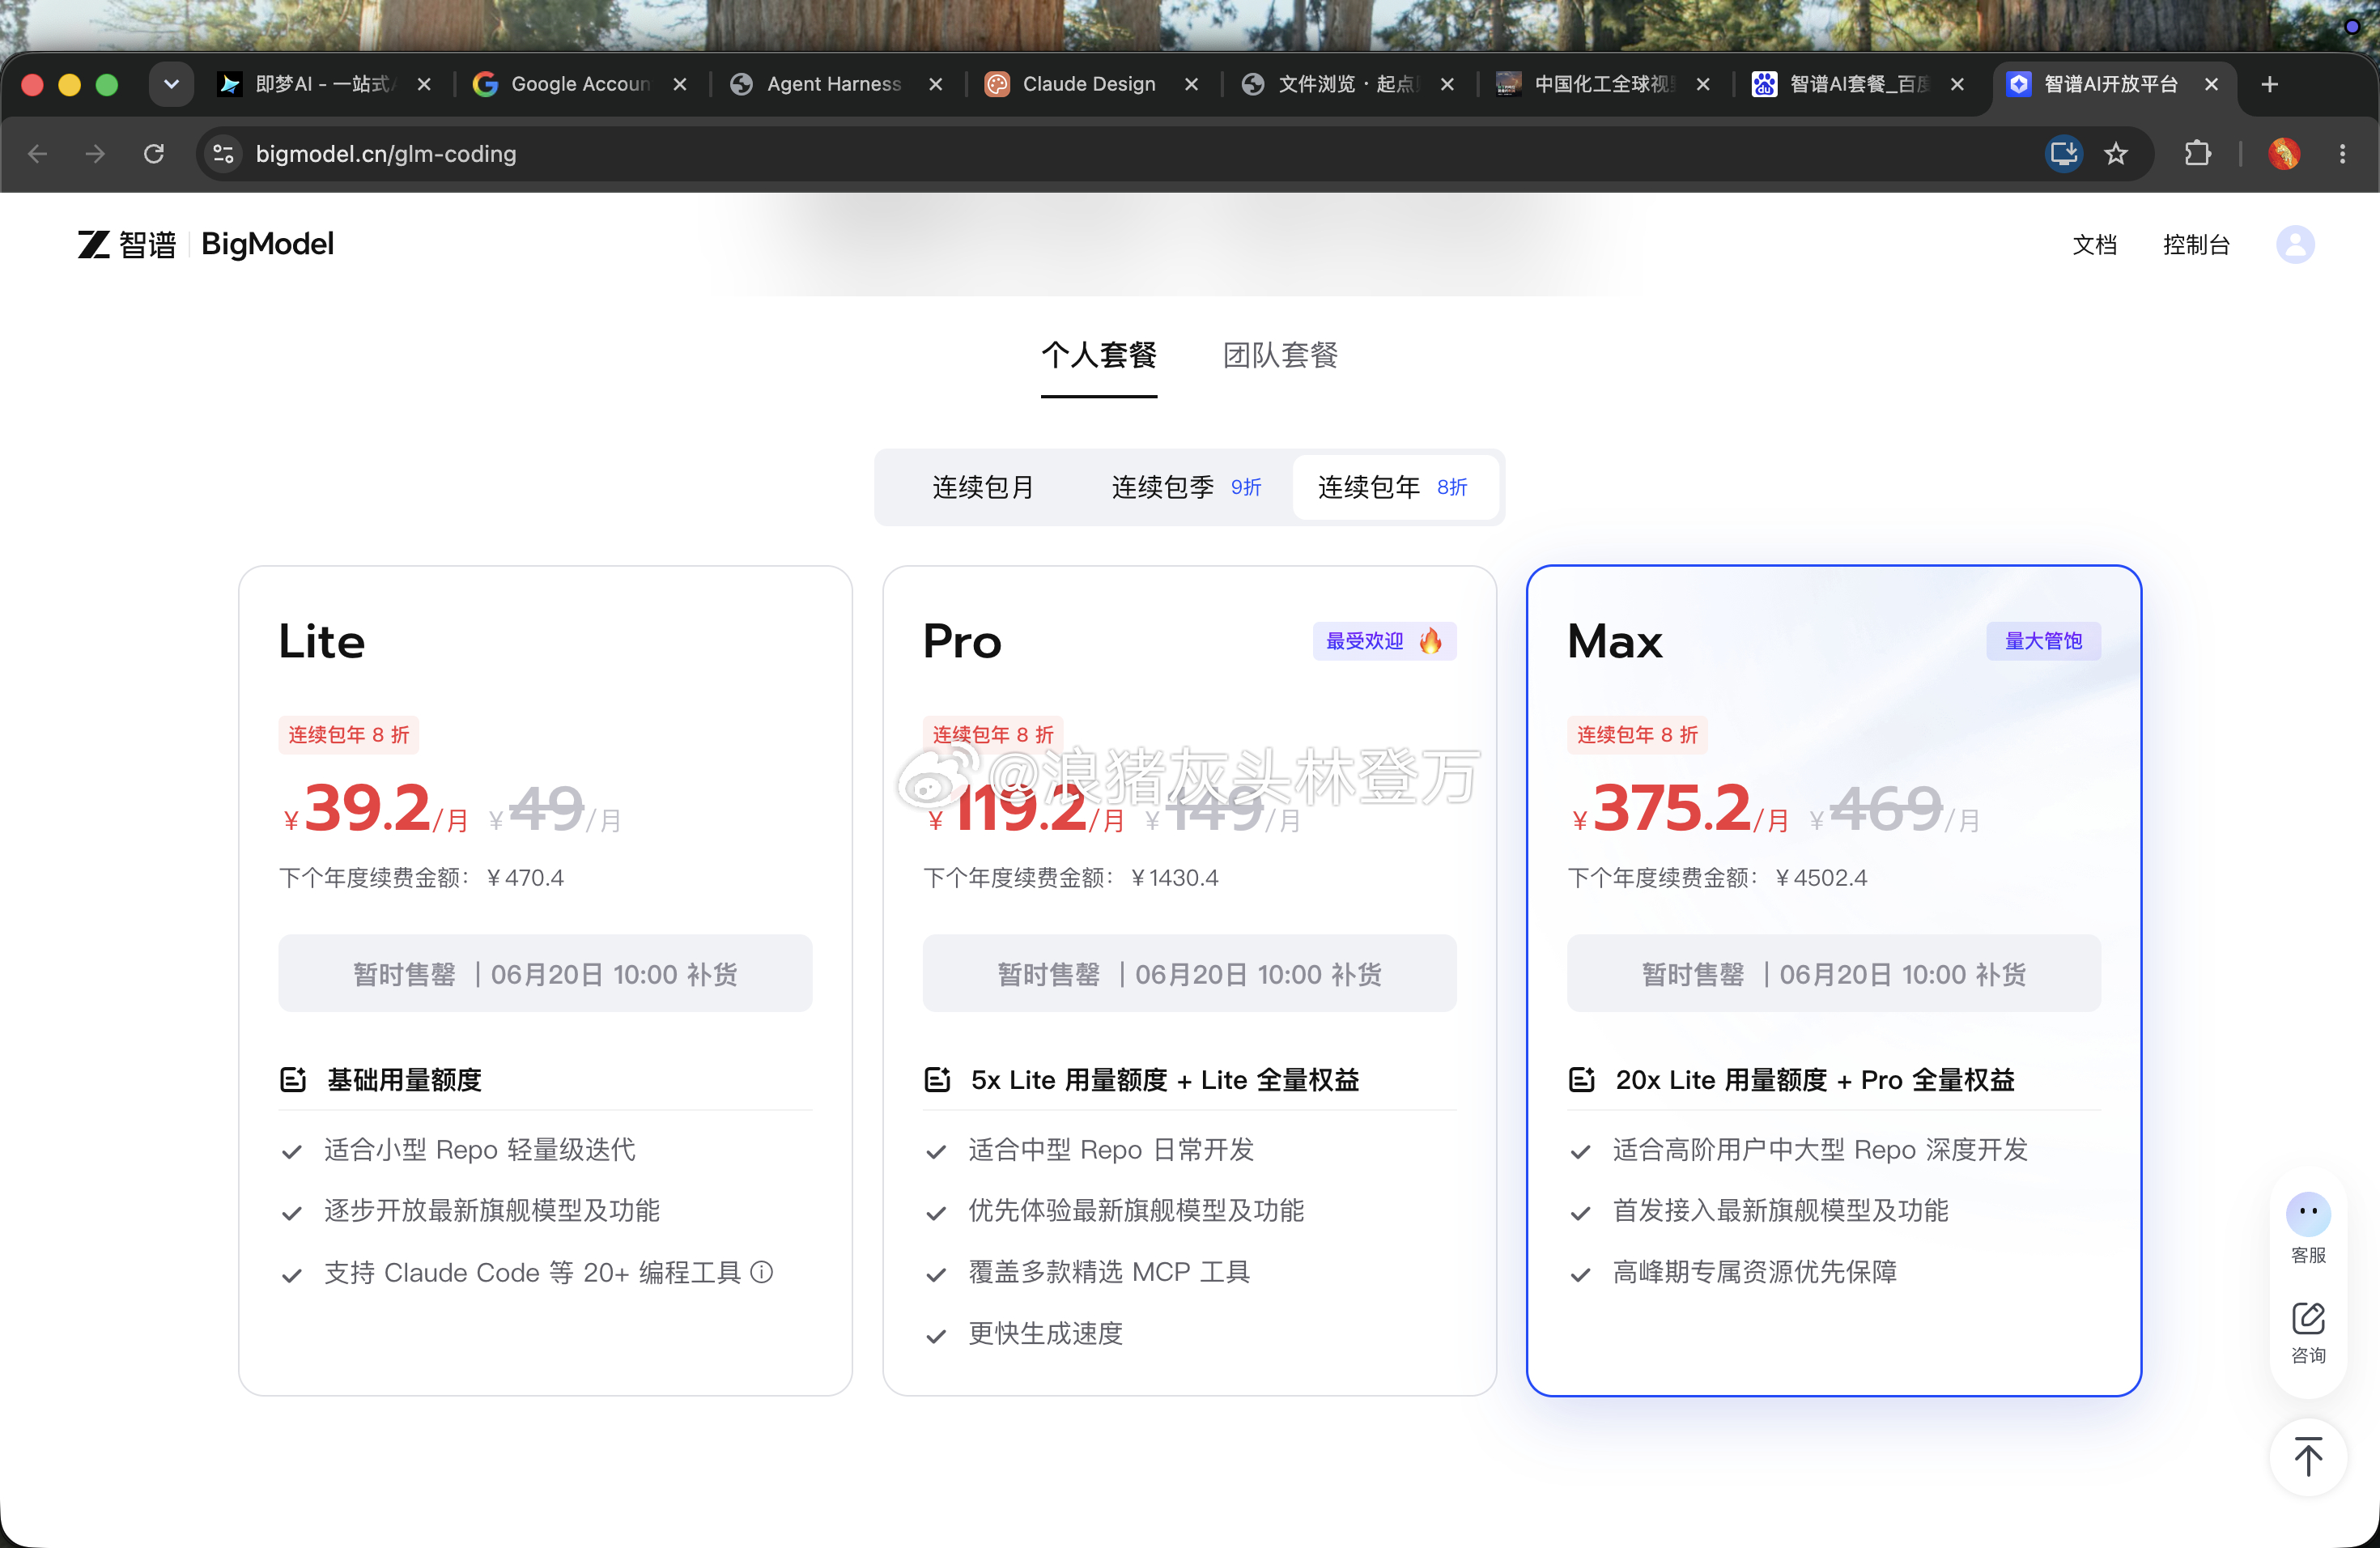This screenshot has width=2380, height=1548.
Task: Open a new browser tab
Action: click(2270, 84)
